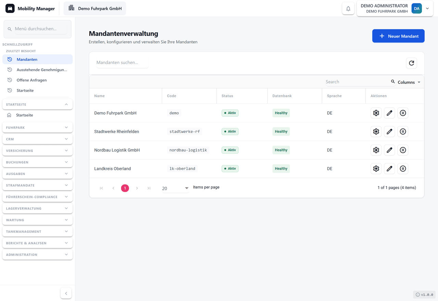Pause the Nordbau Logistik GmbH tenant

tap(403, 150)
